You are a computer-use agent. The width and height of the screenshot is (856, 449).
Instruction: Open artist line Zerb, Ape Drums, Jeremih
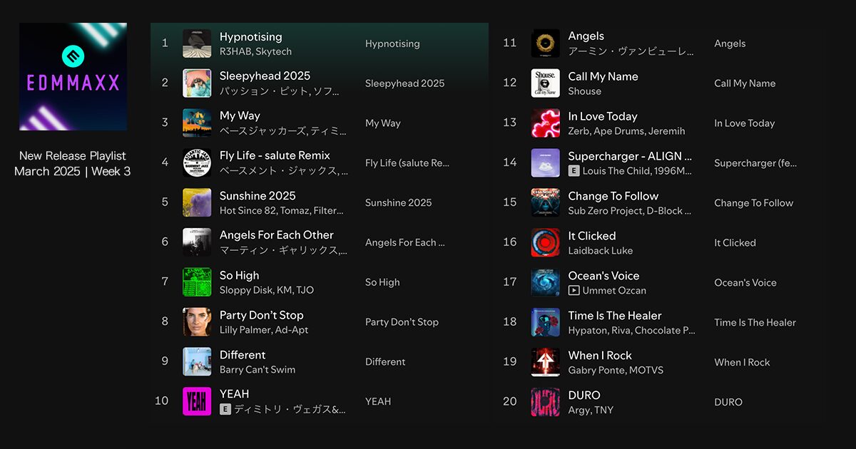pyautogui.click(x=627, y=131)
